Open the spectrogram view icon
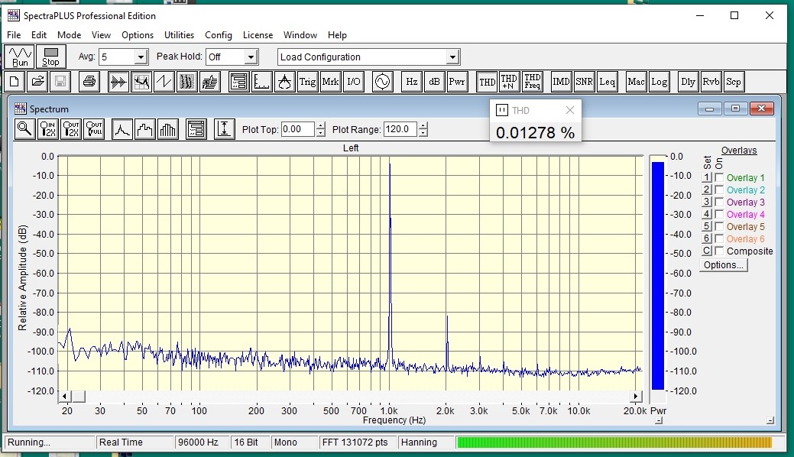The height and width of the screenshot is (457, 794). tap(187, 82)
